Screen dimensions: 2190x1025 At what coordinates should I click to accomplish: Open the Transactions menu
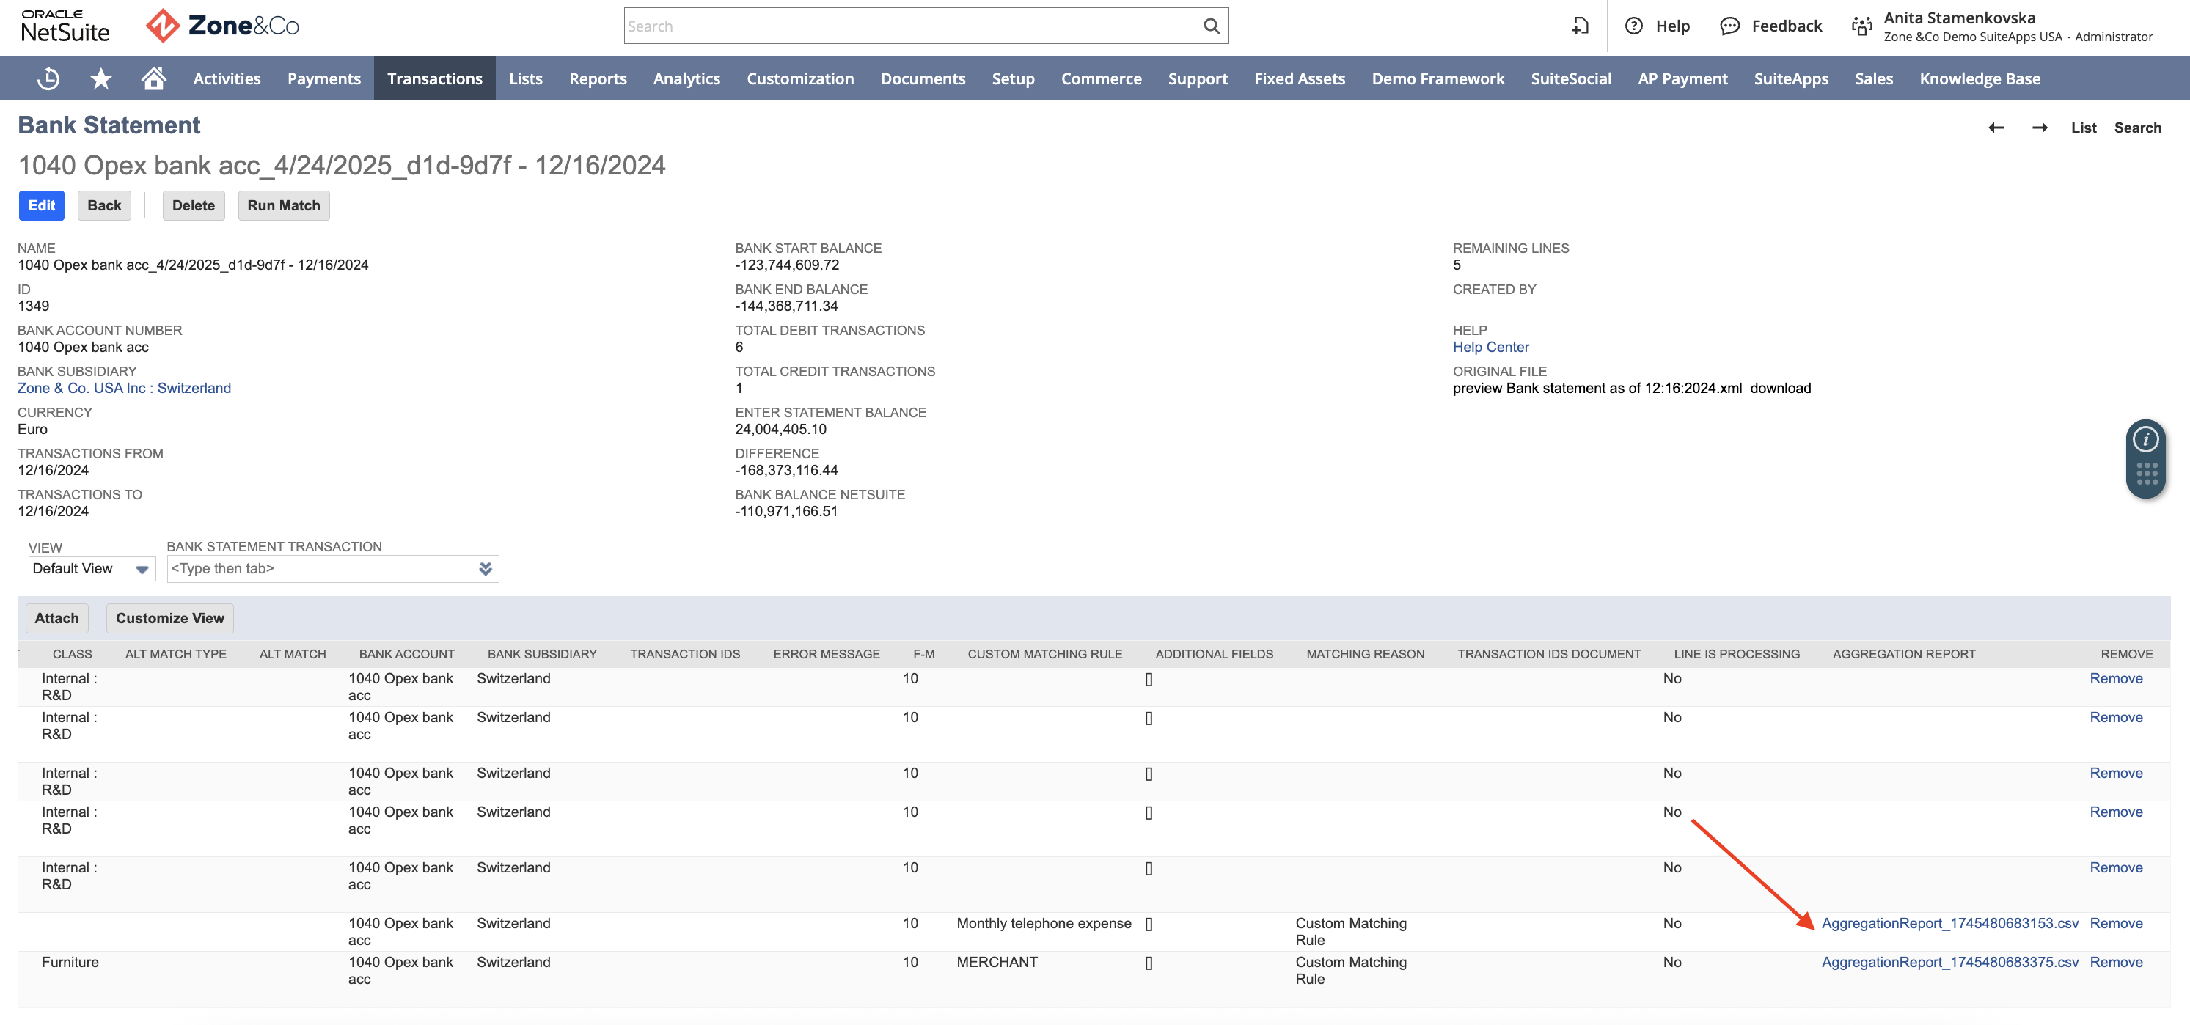(434, 78)
